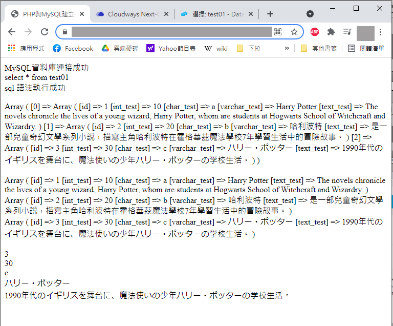The image size is (393, 326).
Task: Click the text 'select * from test01'
Action: [x=37, y=77]
